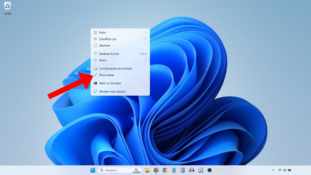Select Abrir no Terminal
Screen dimensions: 311x175
pos(110,83)
